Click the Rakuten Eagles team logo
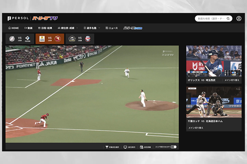The height and width of the screenshot is (164, 247). click(x=58, y=39)
